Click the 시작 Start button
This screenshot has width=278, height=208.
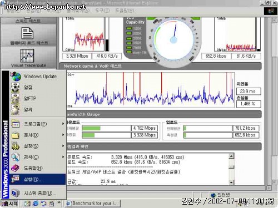click(9, 204)
